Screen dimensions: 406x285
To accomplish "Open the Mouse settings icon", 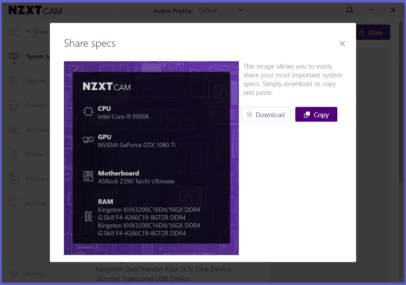I will [x=14, y=154].
